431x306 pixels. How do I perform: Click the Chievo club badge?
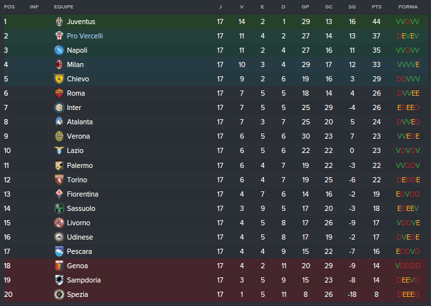[59, 79]
